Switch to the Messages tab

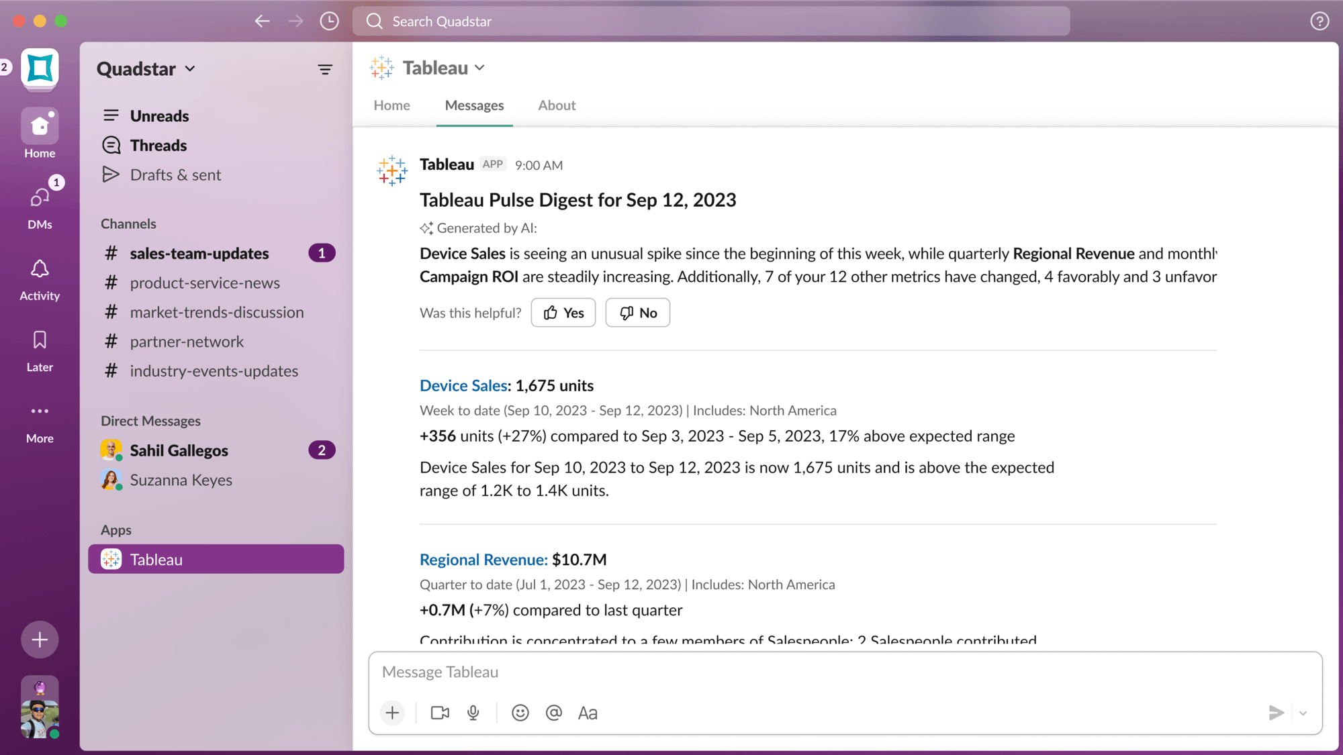tap(474, 105)
